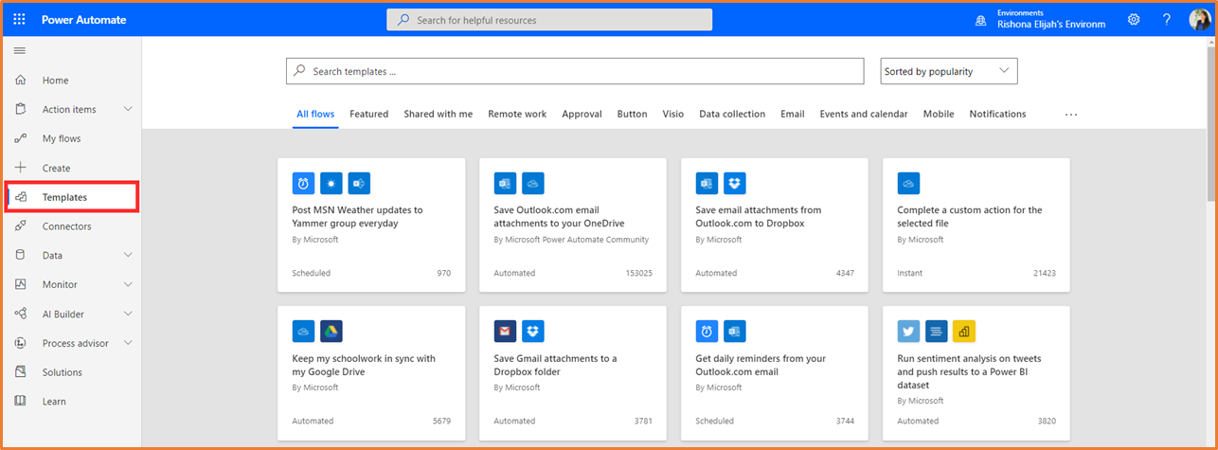This screenshot has width=1218, height=450.
Task: Click the Power BI icon on sentiment analysis card
Action: (964, 331)
